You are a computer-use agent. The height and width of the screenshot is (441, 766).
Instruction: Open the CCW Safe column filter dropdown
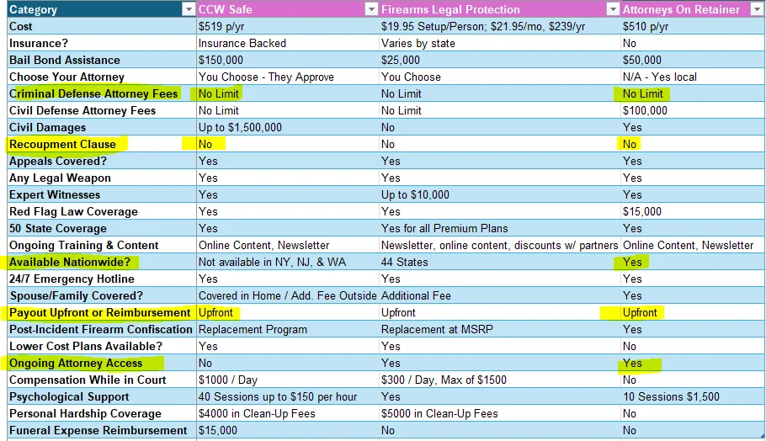372,9
